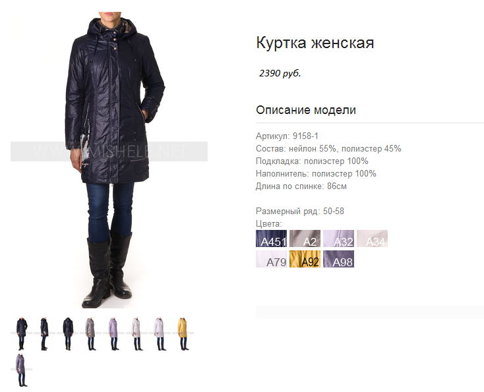
Task: Show the gray jacket thumbnail
Action: pos(91,333)
